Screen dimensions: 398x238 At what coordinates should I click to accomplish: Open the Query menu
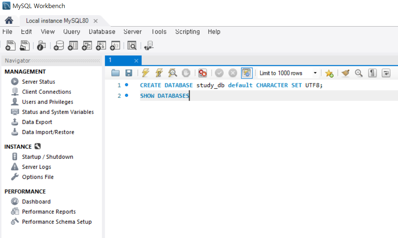(x=72, y=32)
